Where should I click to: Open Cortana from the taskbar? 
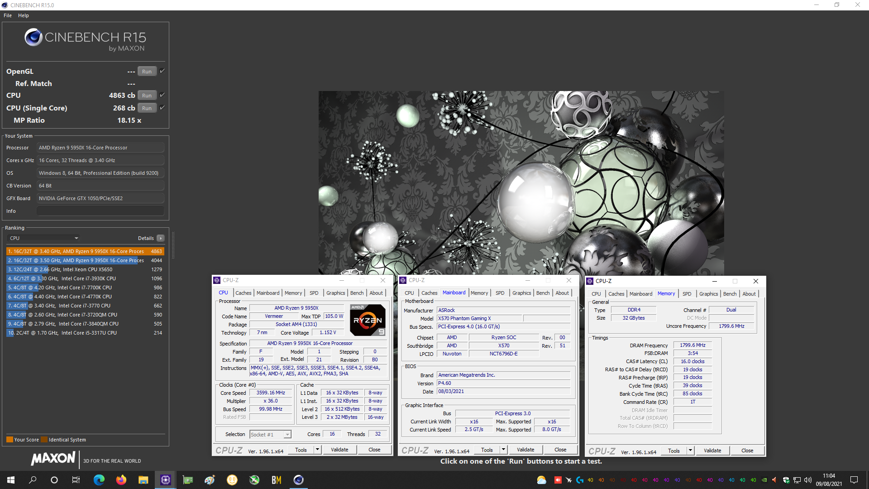pyautogui.click(x=54, y=480)
